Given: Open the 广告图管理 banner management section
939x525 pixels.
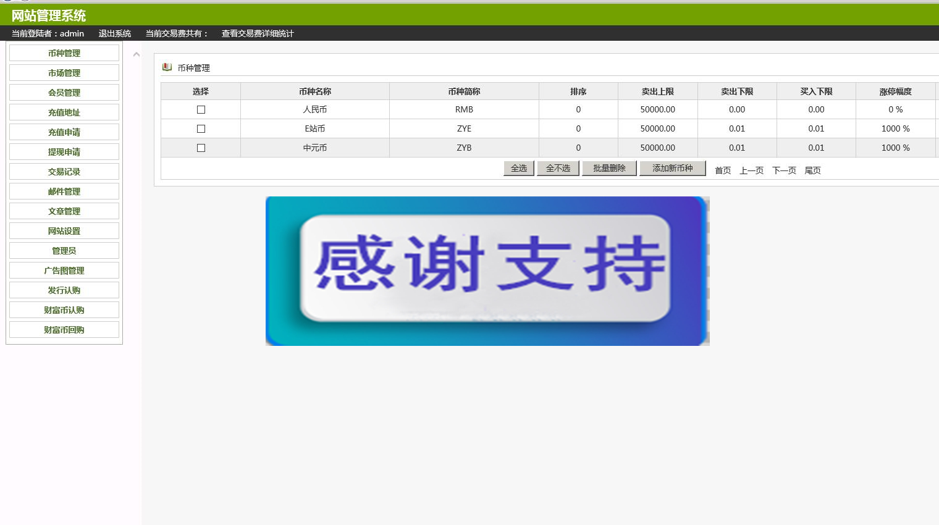Looking at the screenshot, I should 64,270.
